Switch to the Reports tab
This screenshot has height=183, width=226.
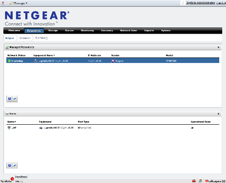coord(149,30)
